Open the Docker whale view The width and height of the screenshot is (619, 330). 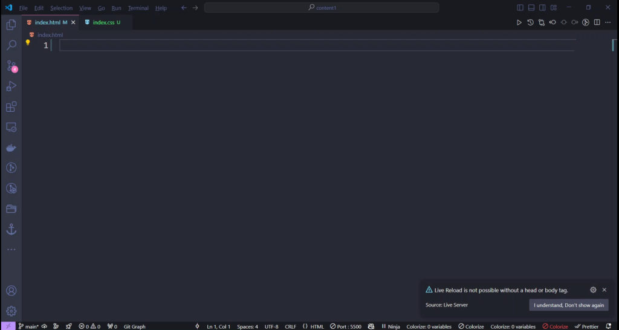pos(11,147)
